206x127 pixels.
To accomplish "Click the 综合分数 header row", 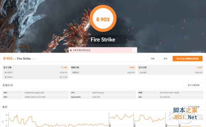I will click(x=170, y=67).
